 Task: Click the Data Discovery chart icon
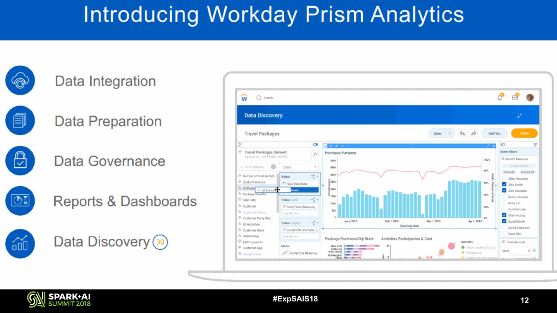click(20, 243)
